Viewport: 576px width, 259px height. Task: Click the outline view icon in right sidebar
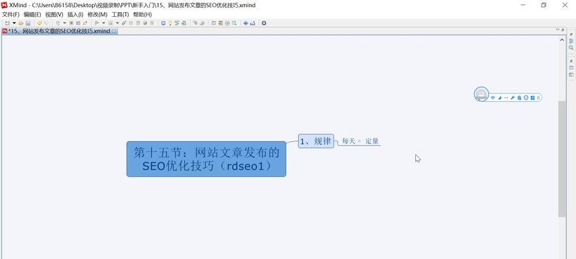click(571, 41)
